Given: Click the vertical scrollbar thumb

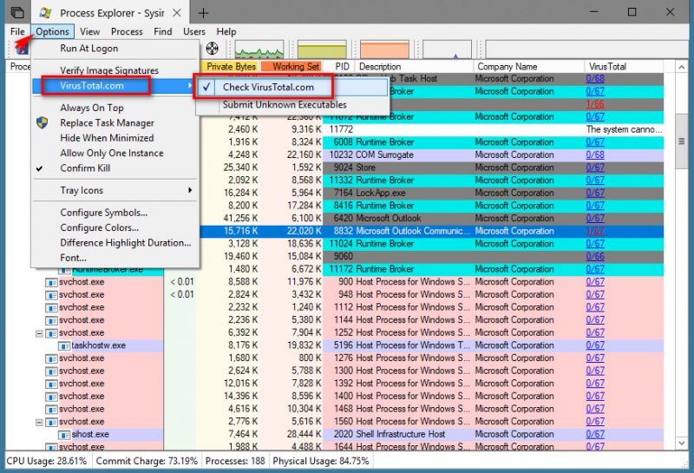Looking at the screenshot, I should click(x=681, y=141).
